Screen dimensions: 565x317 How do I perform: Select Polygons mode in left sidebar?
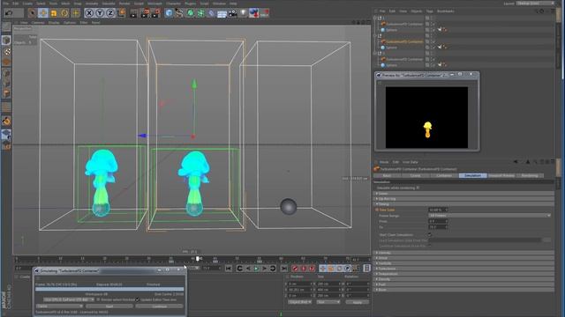(6, 93)
